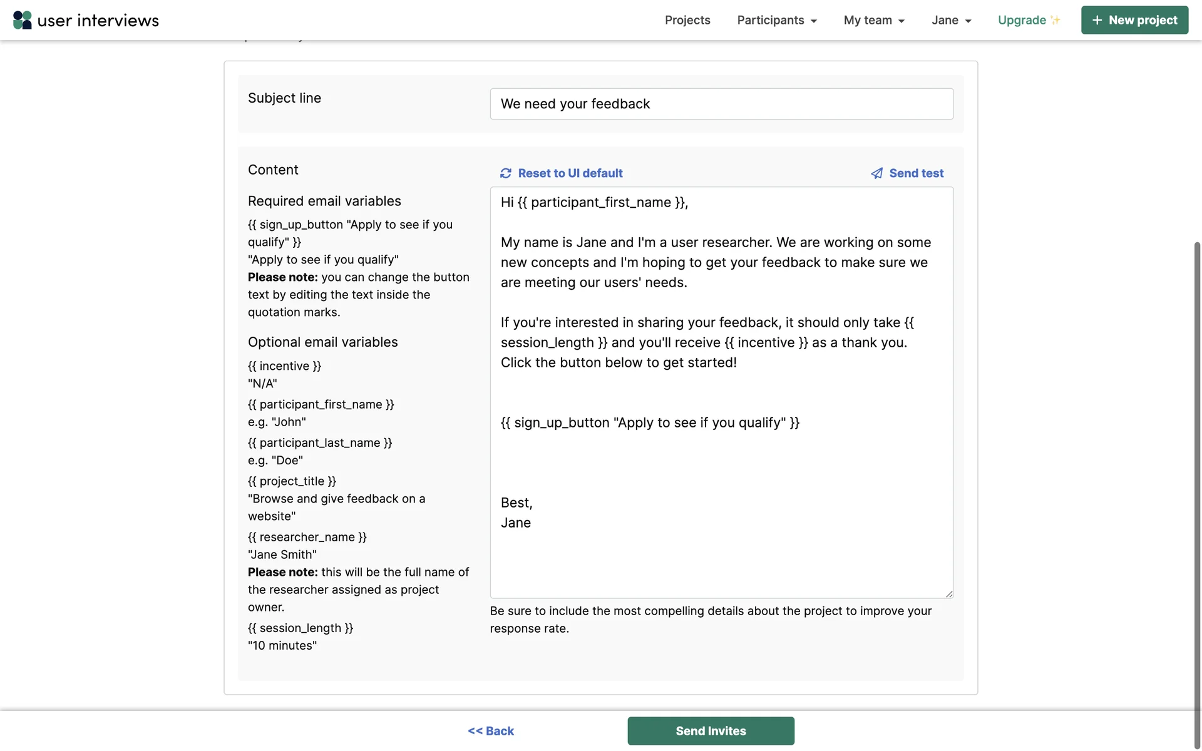Viewport: 1202px width, 751px height.
Task: Click the Send test paper plane icon
Action: point(876,173)
